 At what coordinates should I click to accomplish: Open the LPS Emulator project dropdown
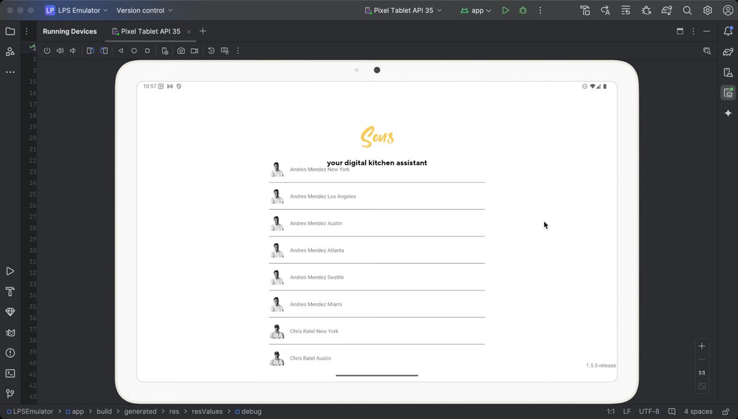pos(77,10)
